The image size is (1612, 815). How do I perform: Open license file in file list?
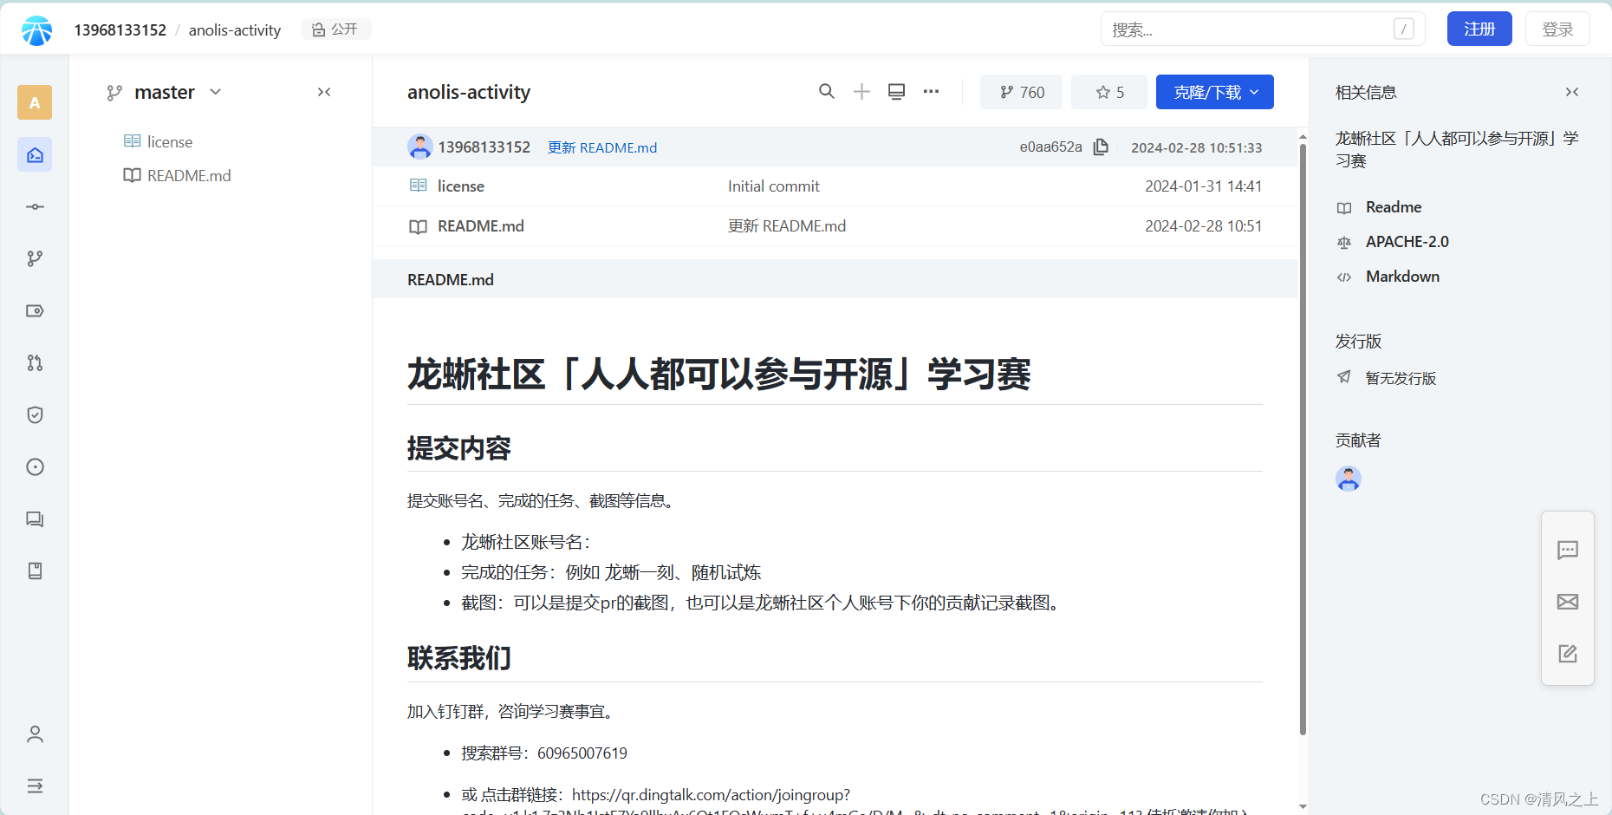click(x=461, y=186)
